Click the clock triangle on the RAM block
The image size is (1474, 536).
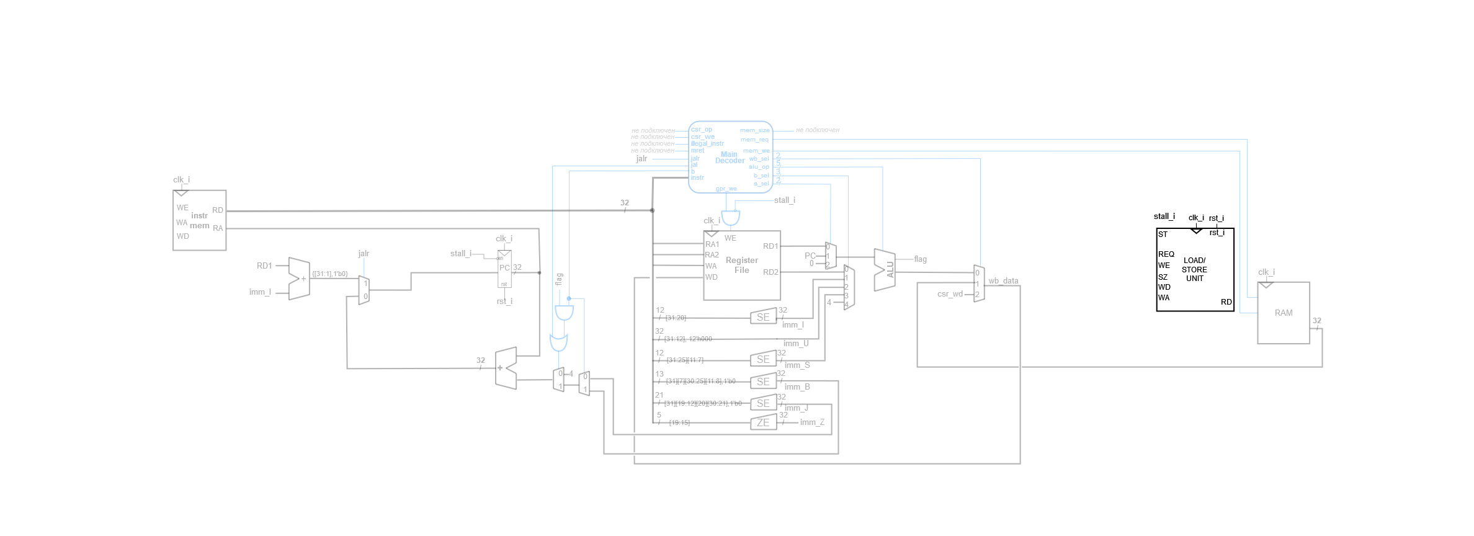coord(1266,285)
